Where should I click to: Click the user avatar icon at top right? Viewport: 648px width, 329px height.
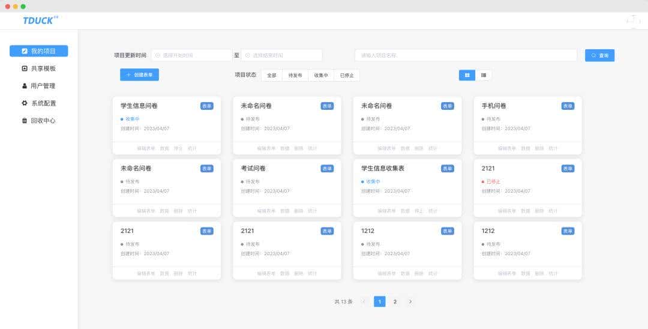pos(633,21)
